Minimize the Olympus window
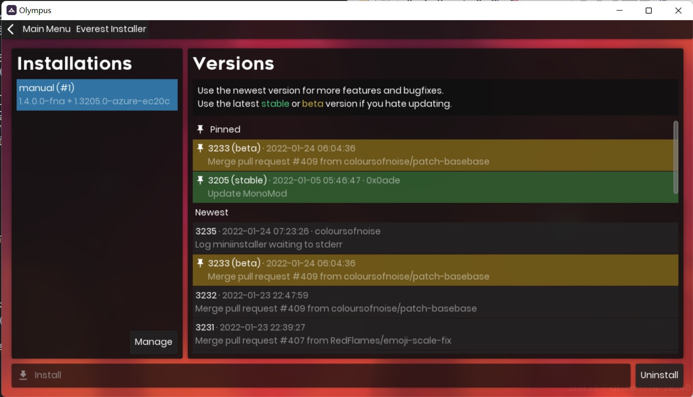This screenshot has width=693, height=397. point(619,10)
